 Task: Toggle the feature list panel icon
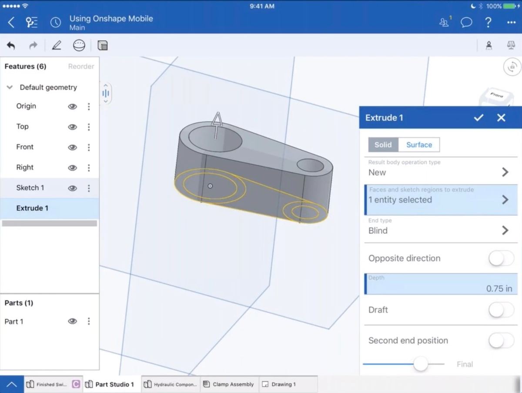103,45
